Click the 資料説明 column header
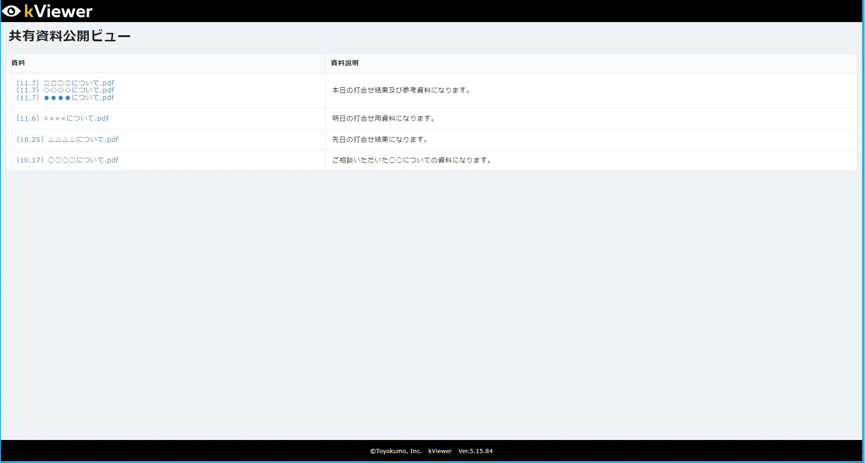Viewport: 865px width, 463px height. tap(344, 63)
